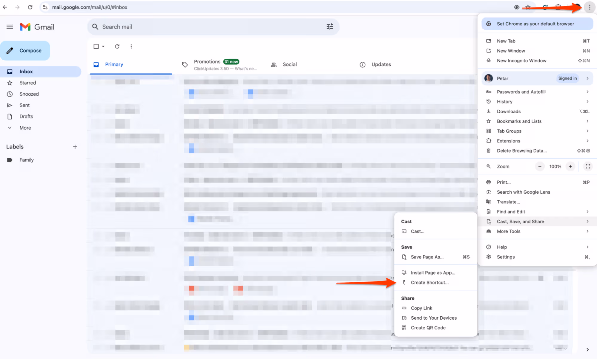
Task: Open the search options filter icon
Action: (330, 27)
